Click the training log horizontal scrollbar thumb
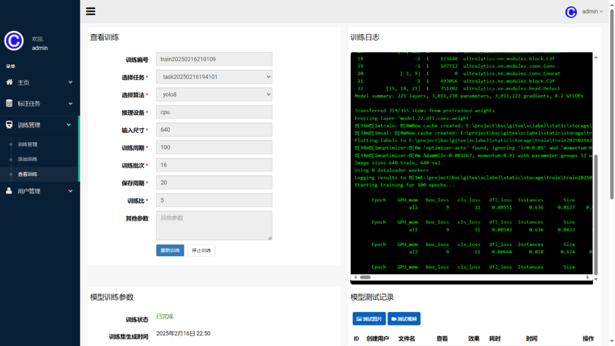615x346 pixels. 365,277
